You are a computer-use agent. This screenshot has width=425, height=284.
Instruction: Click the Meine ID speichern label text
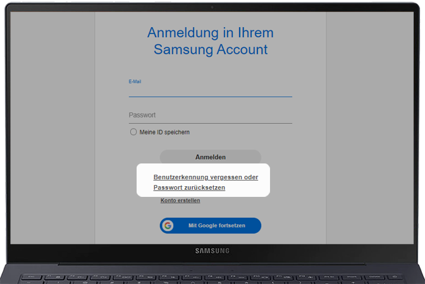164,133
